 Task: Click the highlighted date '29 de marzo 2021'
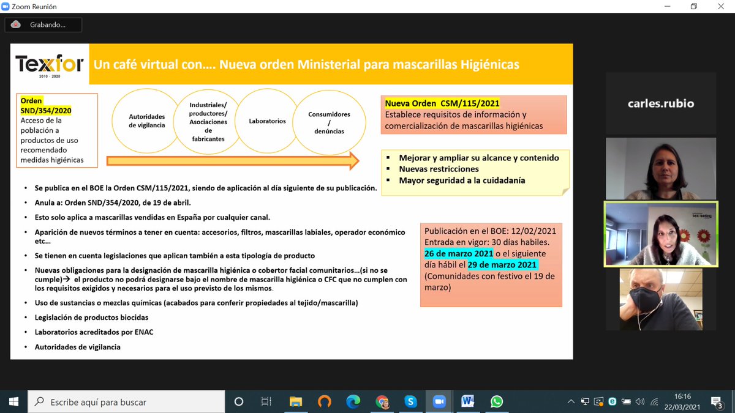click(x=502, y=265)
